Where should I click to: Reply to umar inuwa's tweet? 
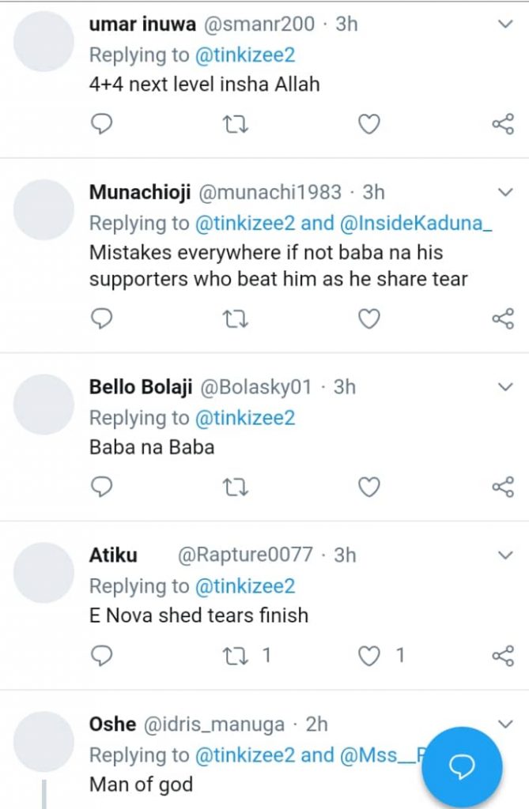pyautogui.click(x=101, y=124)
